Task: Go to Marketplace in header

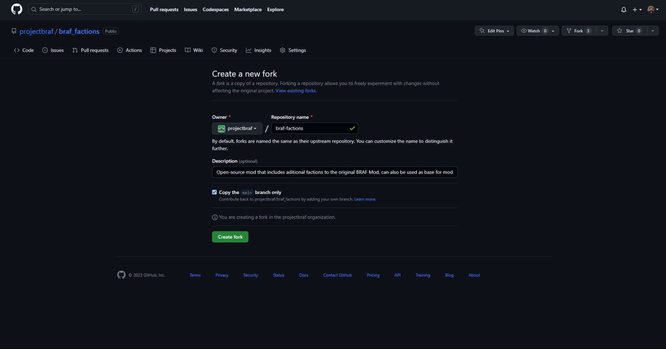Action: 248,9
